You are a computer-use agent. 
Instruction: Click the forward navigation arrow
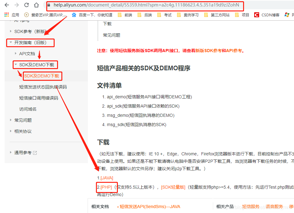(x=18, y=5)
